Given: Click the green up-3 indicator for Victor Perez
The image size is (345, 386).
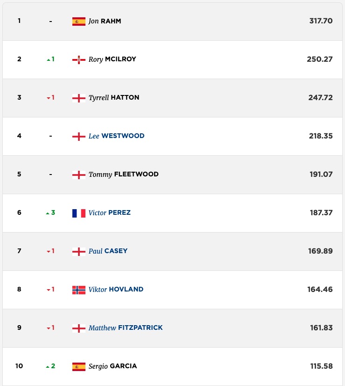Looking at the screenshot, I should tap(50, 213).
